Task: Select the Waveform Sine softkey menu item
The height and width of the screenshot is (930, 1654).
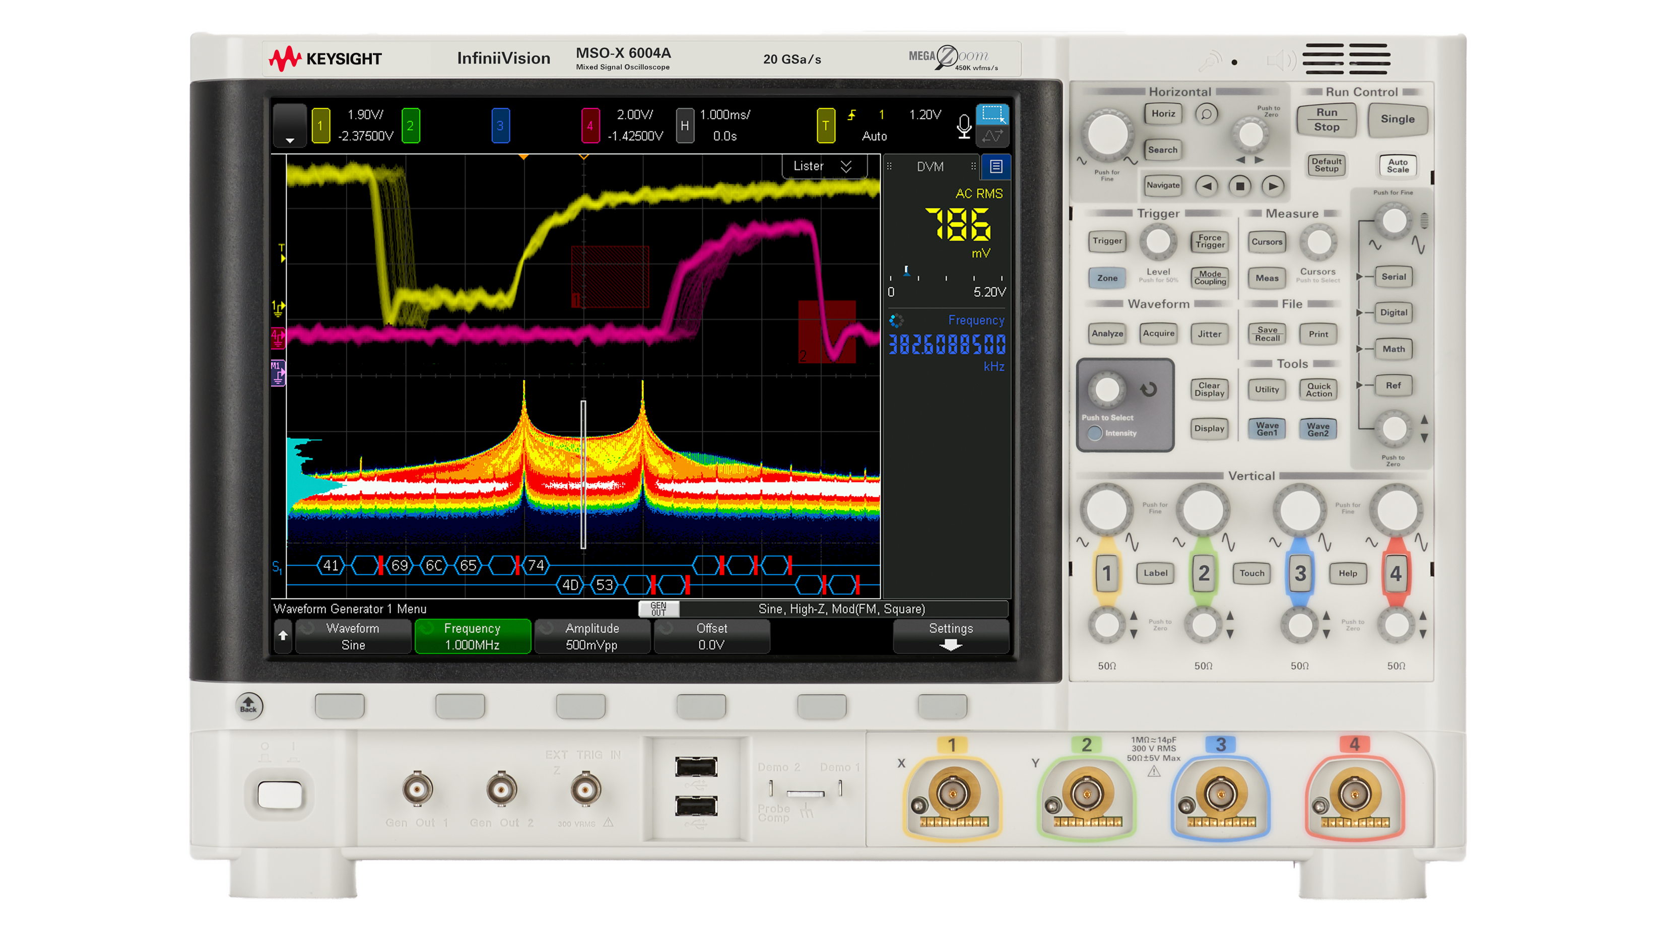Action: pos(353,636)
